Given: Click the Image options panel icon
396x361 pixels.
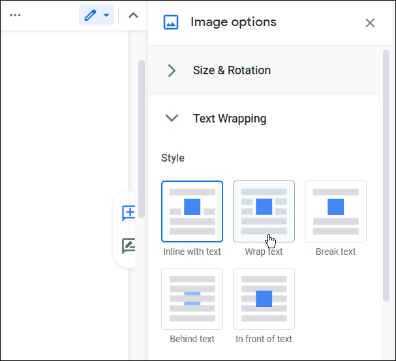Looking at the screenshot, I should pos(171,22).
